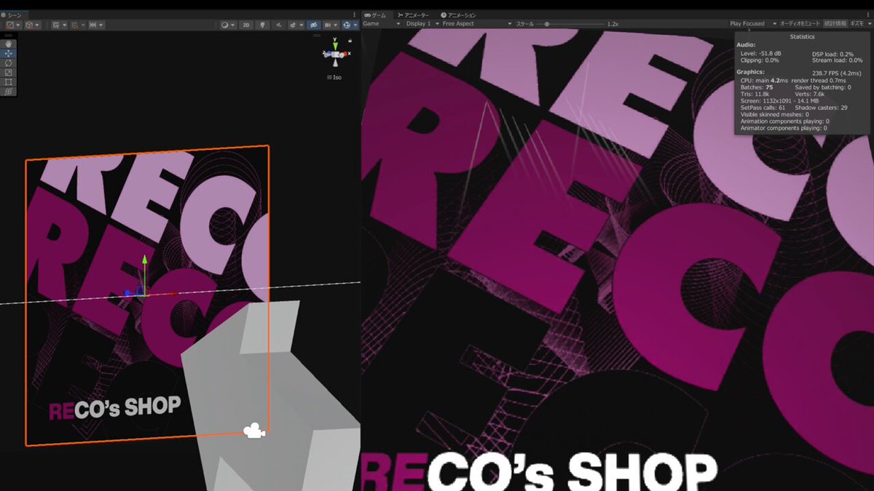Click the 'Shadow casters: 29' statistic
The image size is (874, 491).
[821, 108]
